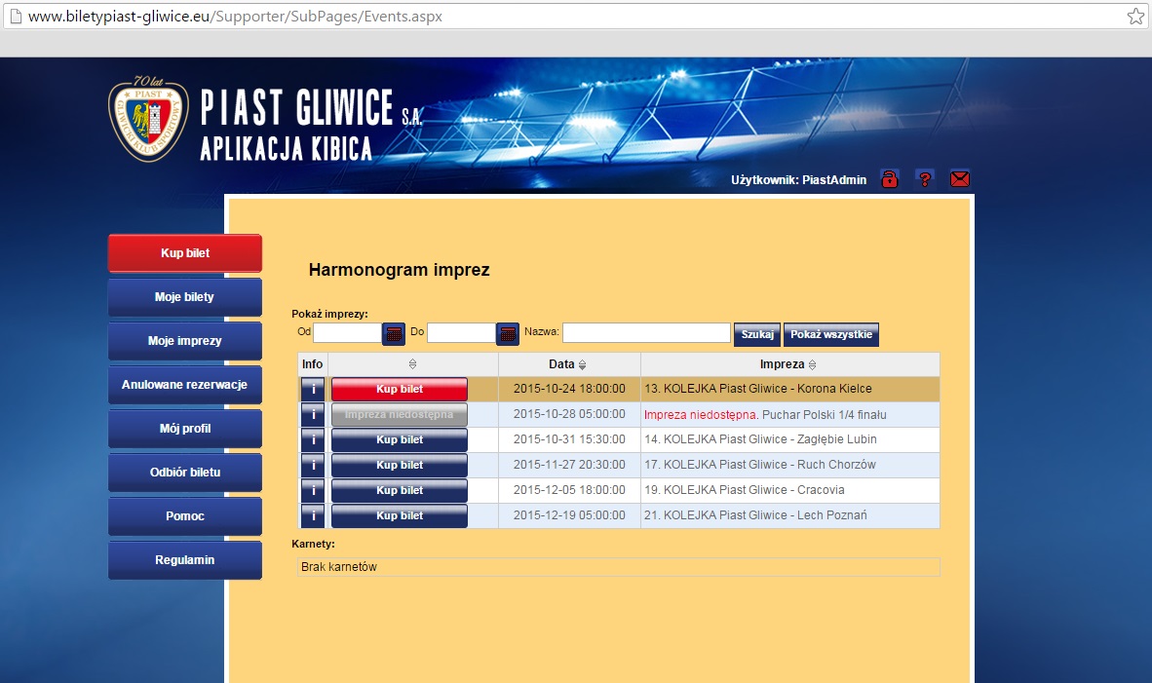This screenshot has height=683, width=1152.
Task: Show info for the Korona Kielce match
Action: (312, 389)
